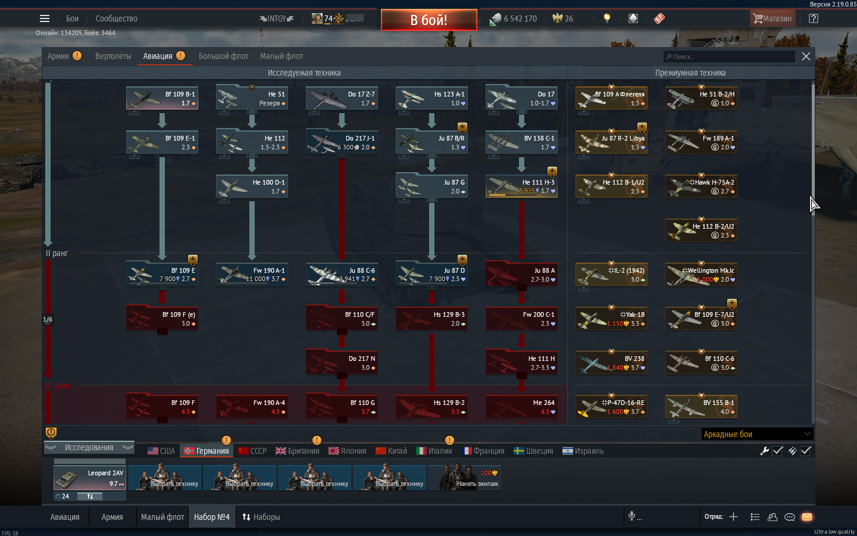Screen dimensions: 857x536
Task: Select the США nation tab
Action: [161, 451]
